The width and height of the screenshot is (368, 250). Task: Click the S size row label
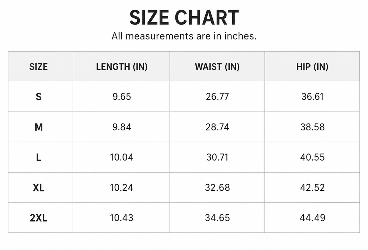tap(39, 97)
